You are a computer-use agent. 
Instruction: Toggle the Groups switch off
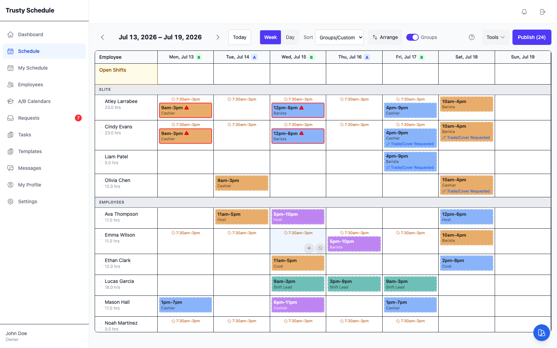(x=413, y=37)
